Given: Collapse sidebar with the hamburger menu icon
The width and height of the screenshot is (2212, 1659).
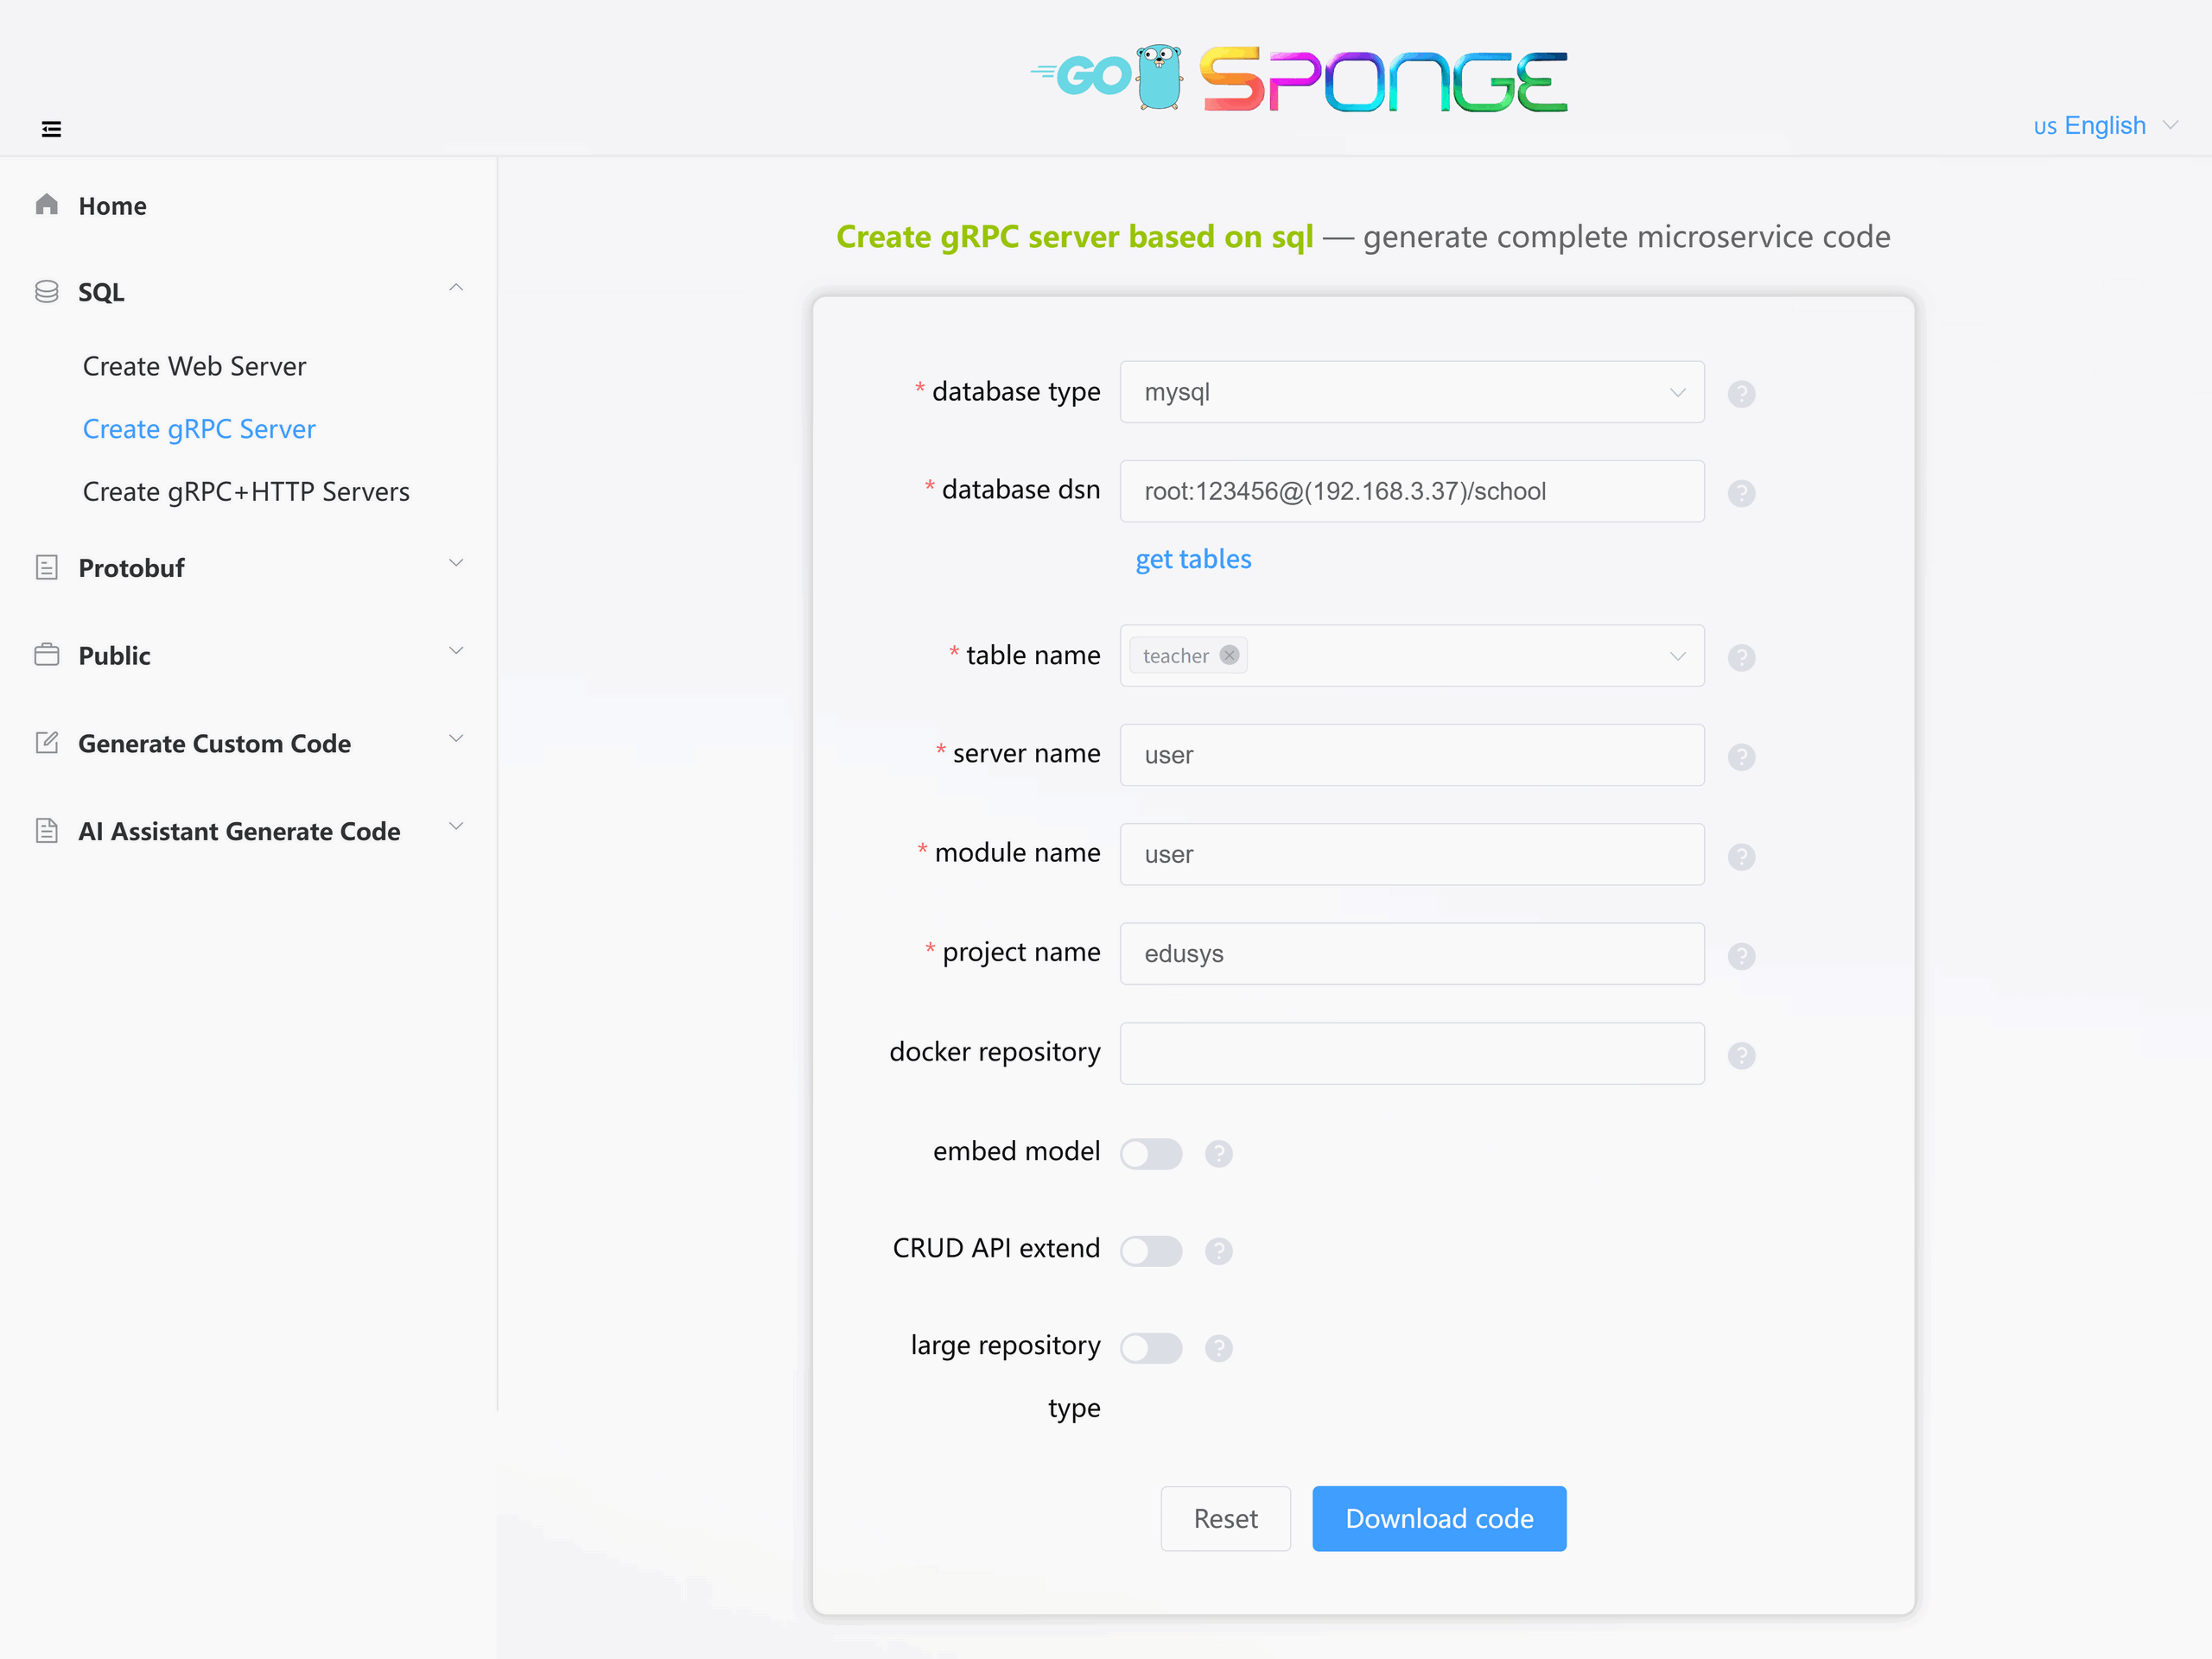Looking at the screenshot, I should pyautogui.click(x=51, y=129).
